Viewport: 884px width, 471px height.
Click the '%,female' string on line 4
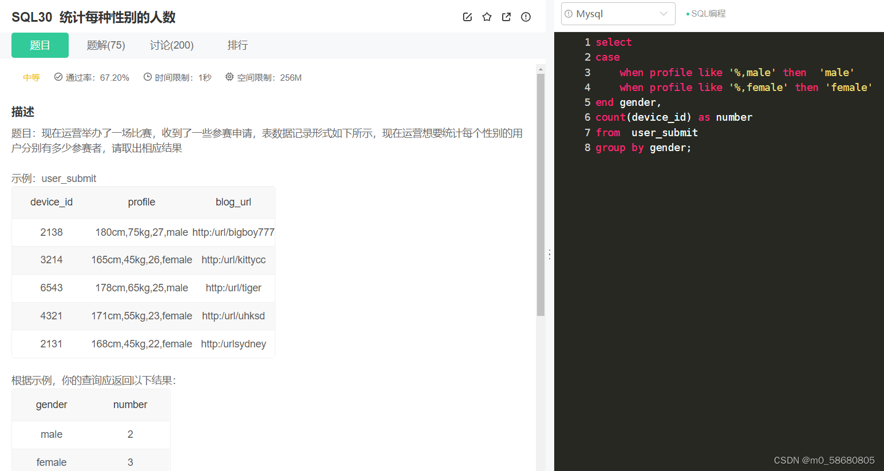point(759,88)
